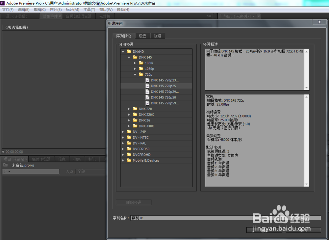The width and height of the screenshot is (329, 240).
Task: Click the DNX 220 folder icon
Action: tap(135, 109)
